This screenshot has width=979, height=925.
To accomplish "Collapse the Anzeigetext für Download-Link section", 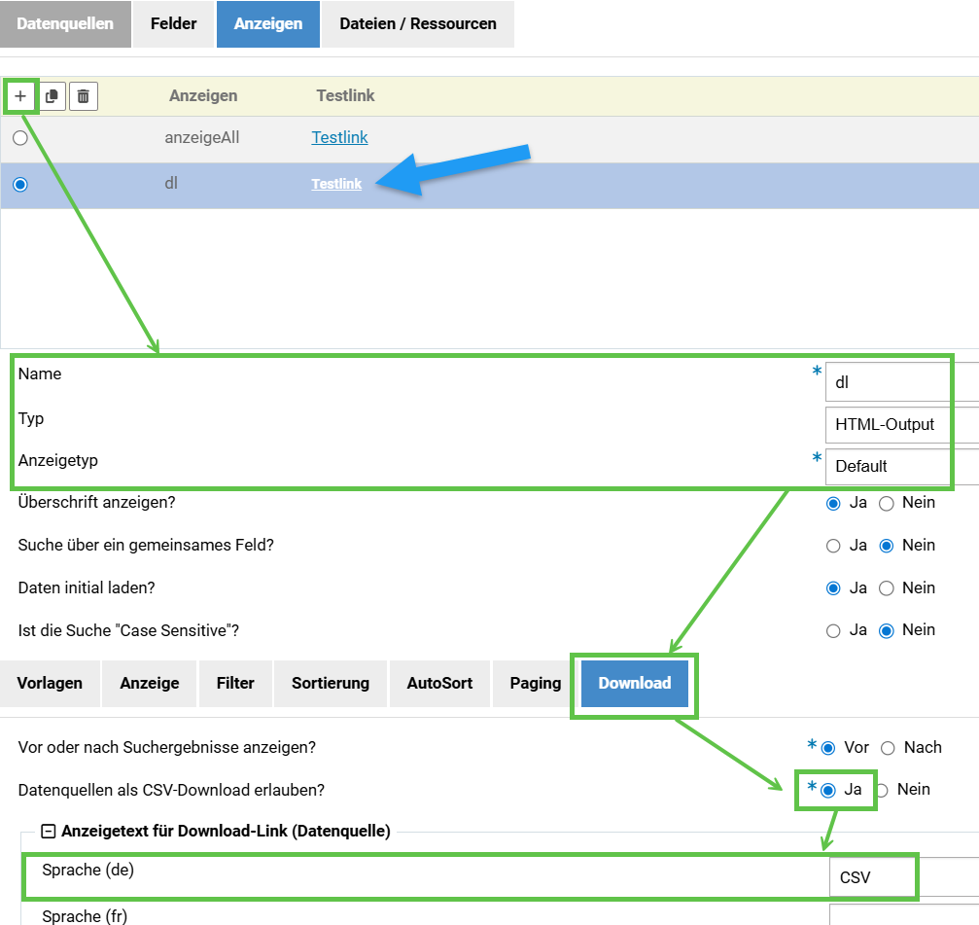I will click(x=48, y=831).
